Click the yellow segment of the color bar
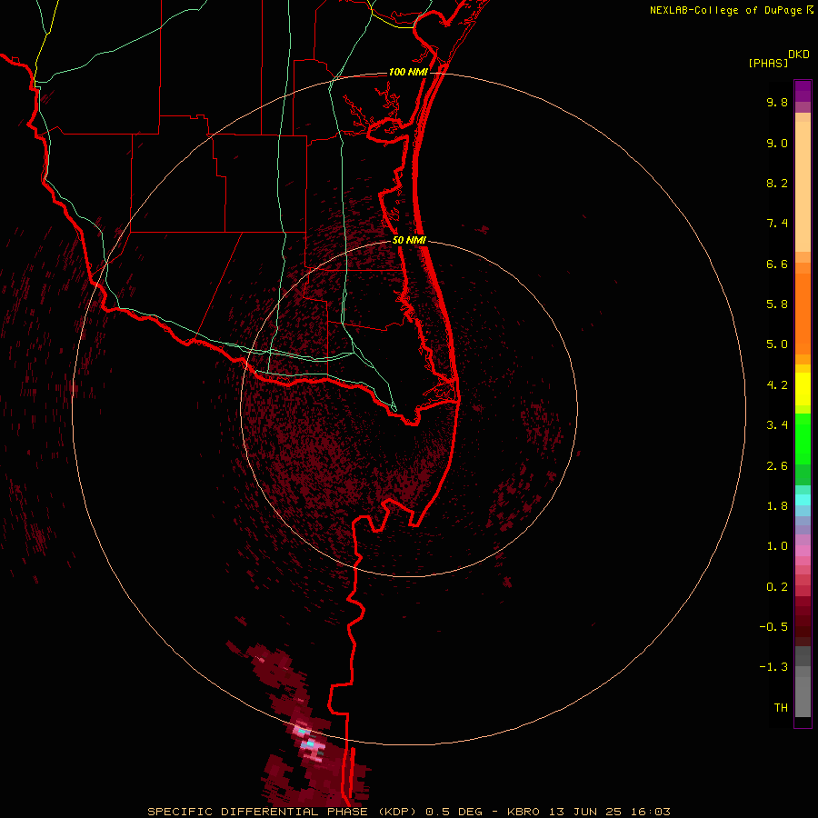The width and height of the screenshot is (818, 818). tap(803, 389)
